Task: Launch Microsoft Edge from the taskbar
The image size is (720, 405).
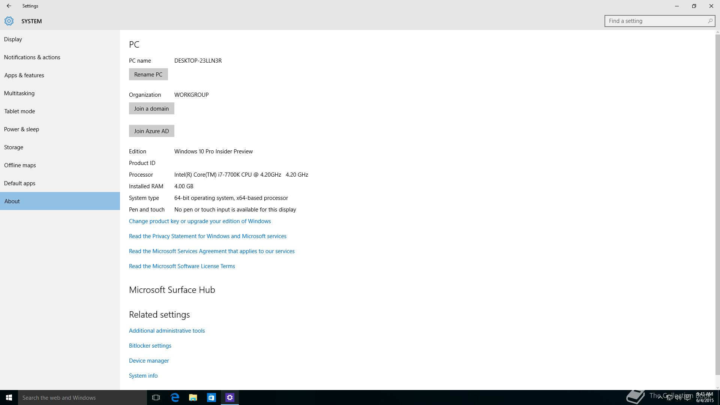Action: [175, 397]
